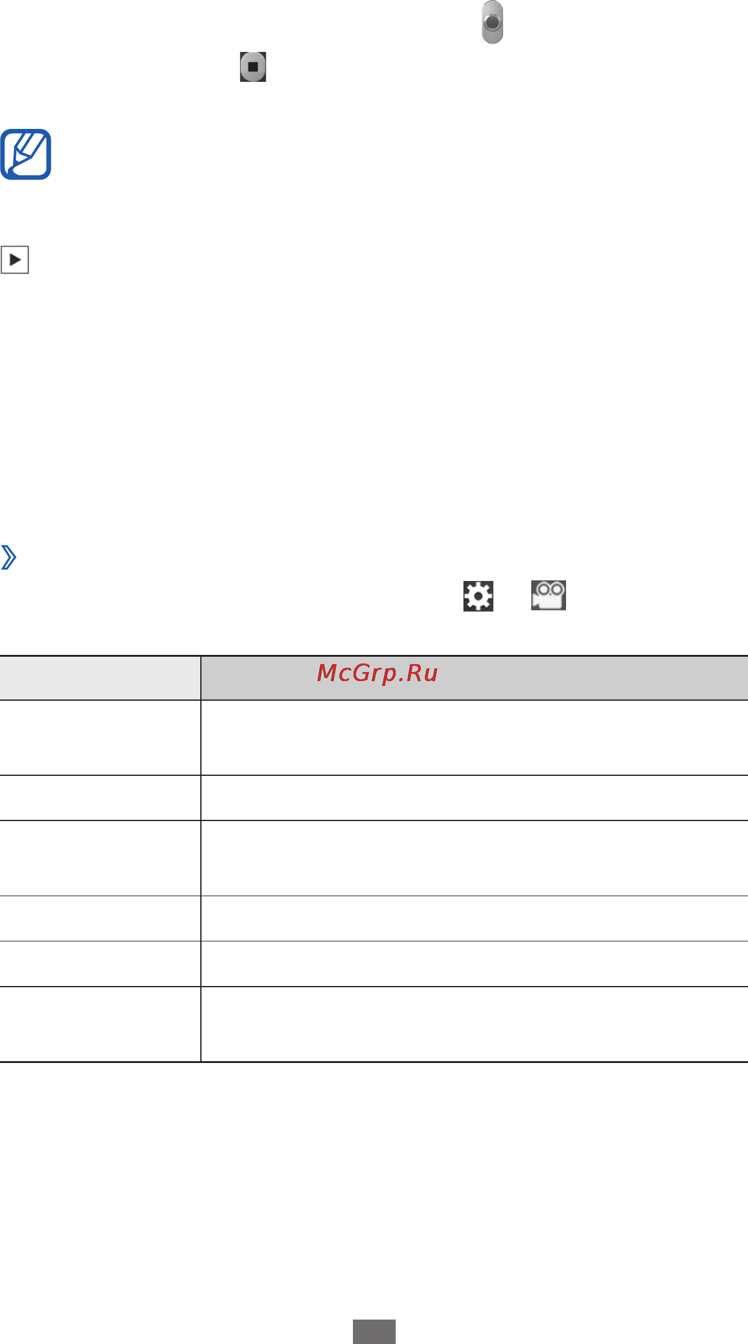Click the boxed play triangle icon
Viewport: 748px width, 1344px height.
coord(15,260)
